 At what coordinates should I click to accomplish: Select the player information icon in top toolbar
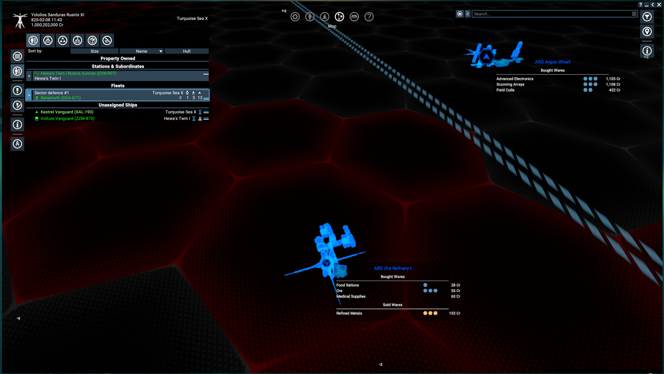click(x=310, y=17)
